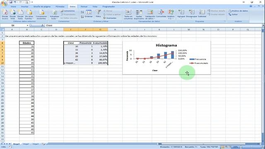
Task: Open Conexiones existentes
Action: click(x=41, y=14)
